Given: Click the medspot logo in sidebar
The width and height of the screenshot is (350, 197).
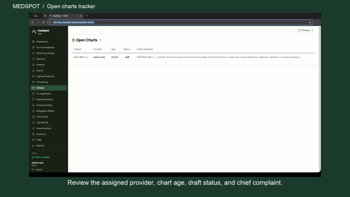Looking at the screenshot, I should (40, 32).
